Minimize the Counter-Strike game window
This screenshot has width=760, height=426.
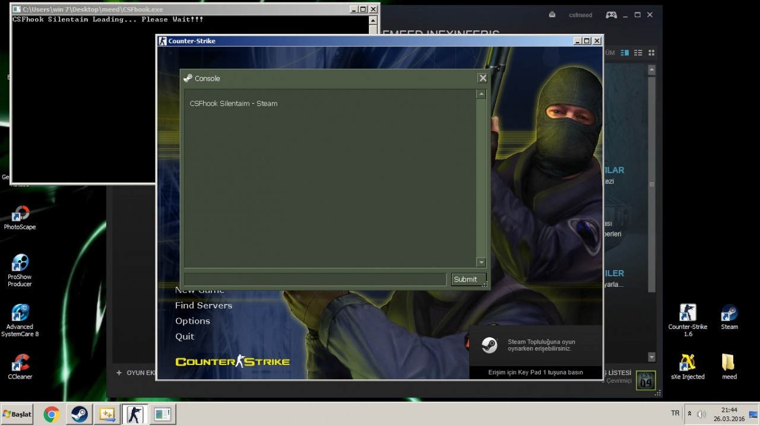click(x=578, y=41)
